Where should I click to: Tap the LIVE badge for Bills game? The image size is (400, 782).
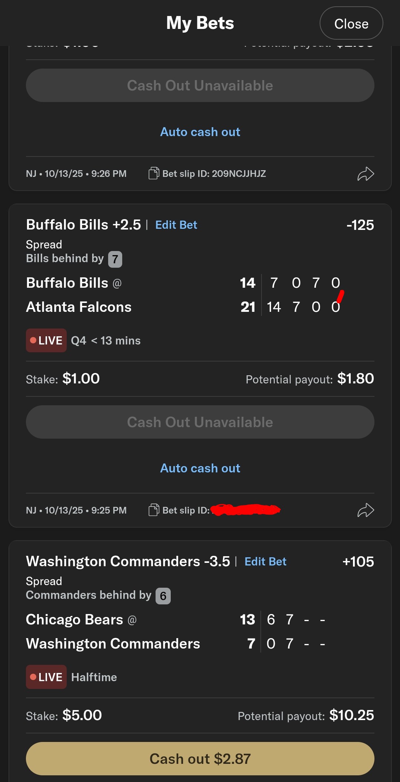pyautogui.click(x=46, y=340)
